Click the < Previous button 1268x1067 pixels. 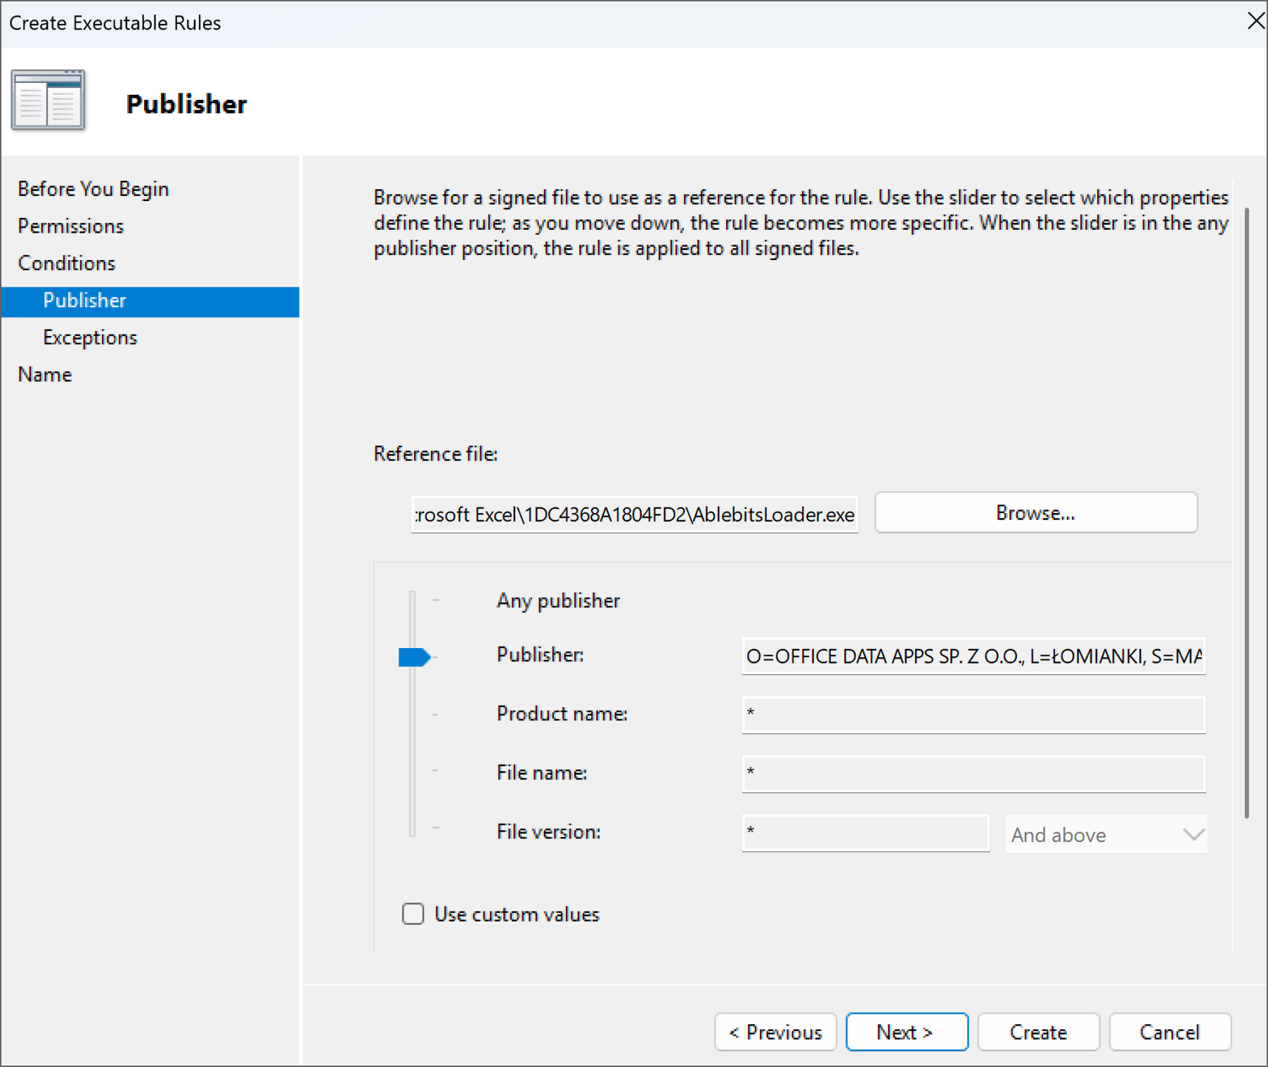click(775, 1032)
